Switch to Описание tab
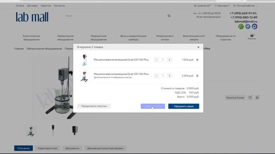The image size is (275, 154). click(x=24, y=148)
